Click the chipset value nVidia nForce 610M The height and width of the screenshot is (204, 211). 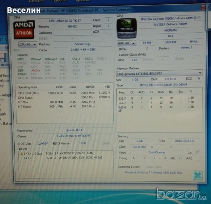74,136
